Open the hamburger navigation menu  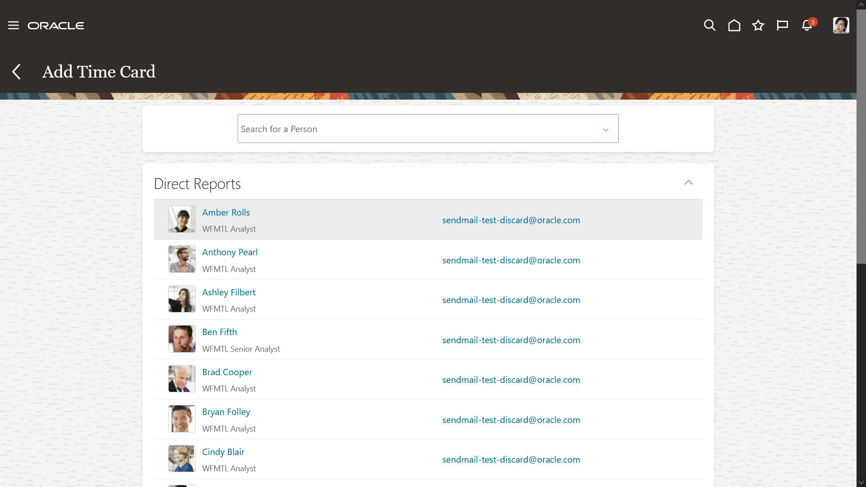click(14, 26)
